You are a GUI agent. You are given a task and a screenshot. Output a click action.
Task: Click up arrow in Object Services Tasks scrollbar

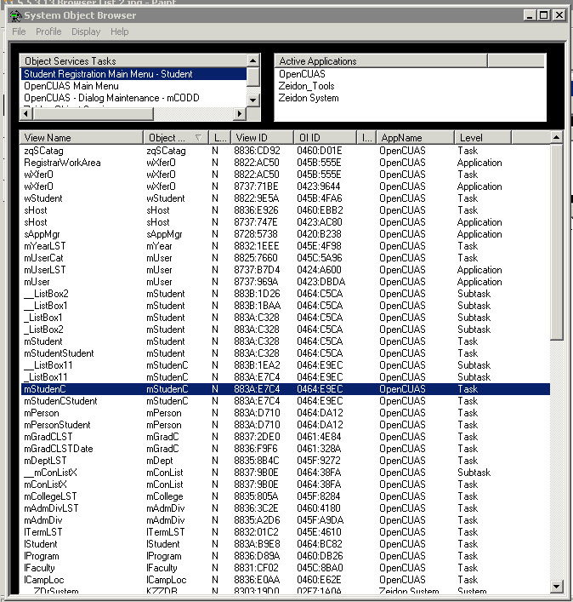[x=252, y=61]
